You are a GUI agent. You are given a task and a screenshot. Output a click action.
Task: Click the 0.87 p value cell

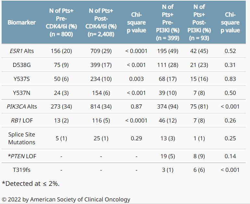(x=137, y=107)
